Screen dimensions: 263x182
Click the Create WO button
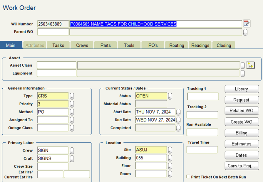[x=242, y=122]
